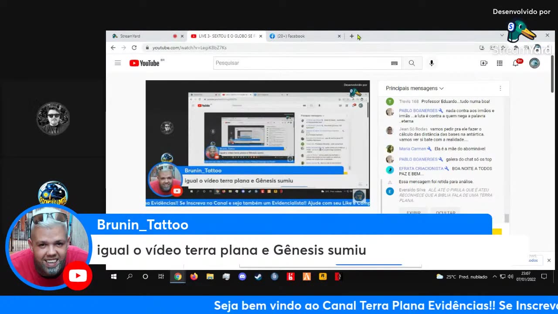Reload the YouTube page
Image resolution: width=558 pixels, height=314 pixels.
[134, 48]
